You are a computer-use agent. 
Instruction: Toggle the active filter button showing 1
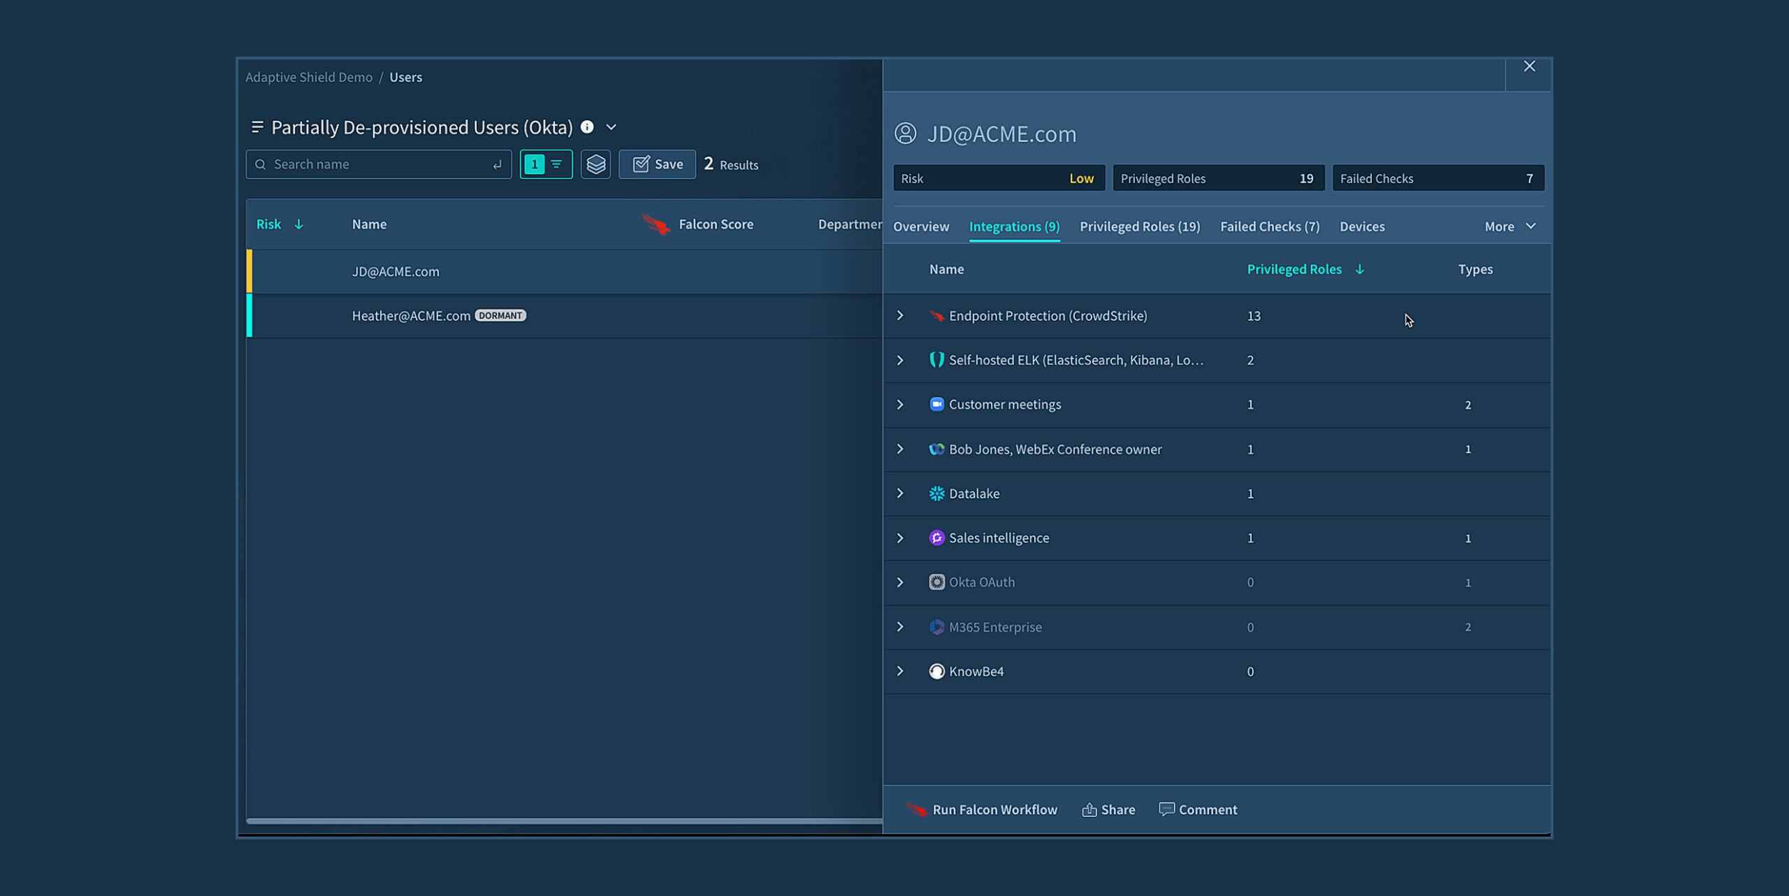[x=546, y=164]
